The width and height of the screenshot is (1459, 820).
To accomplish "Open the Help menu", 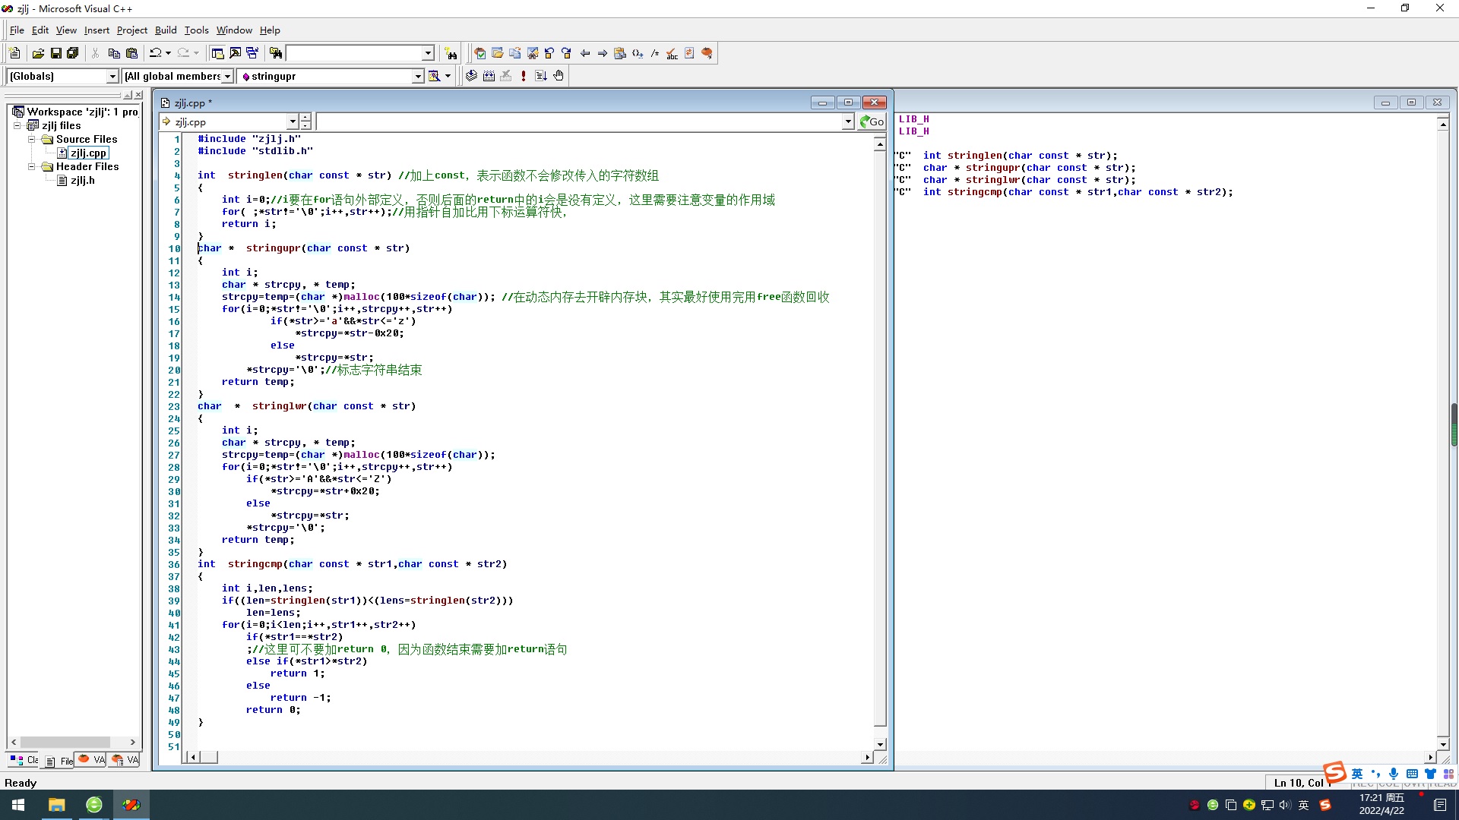I will point(270,30).
